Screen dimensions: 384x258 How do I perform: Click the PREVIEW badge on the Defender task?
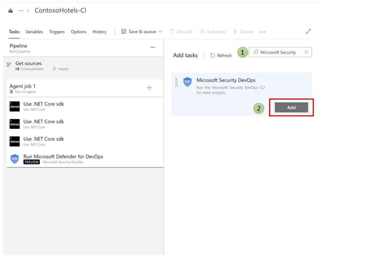pyautogui.click(x=32, y=162)
